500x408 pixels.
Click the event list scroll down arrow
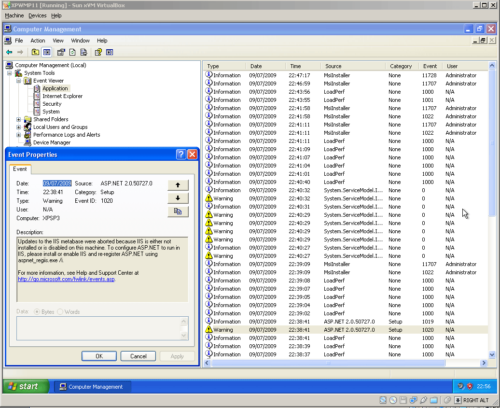[x=492, y=354]
